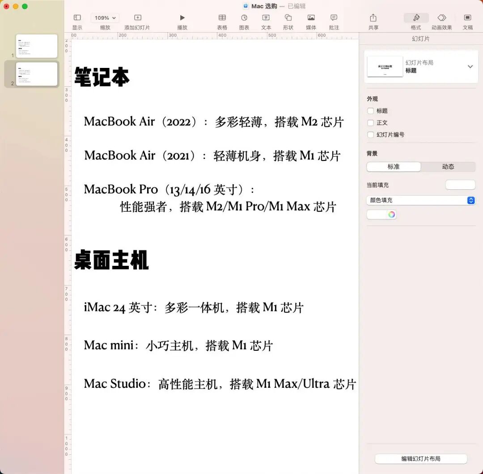Image resolution: width=483 pixels, height=474 pixels.
Task: Click the Mac 选购 document title
Action: (264, 6)
